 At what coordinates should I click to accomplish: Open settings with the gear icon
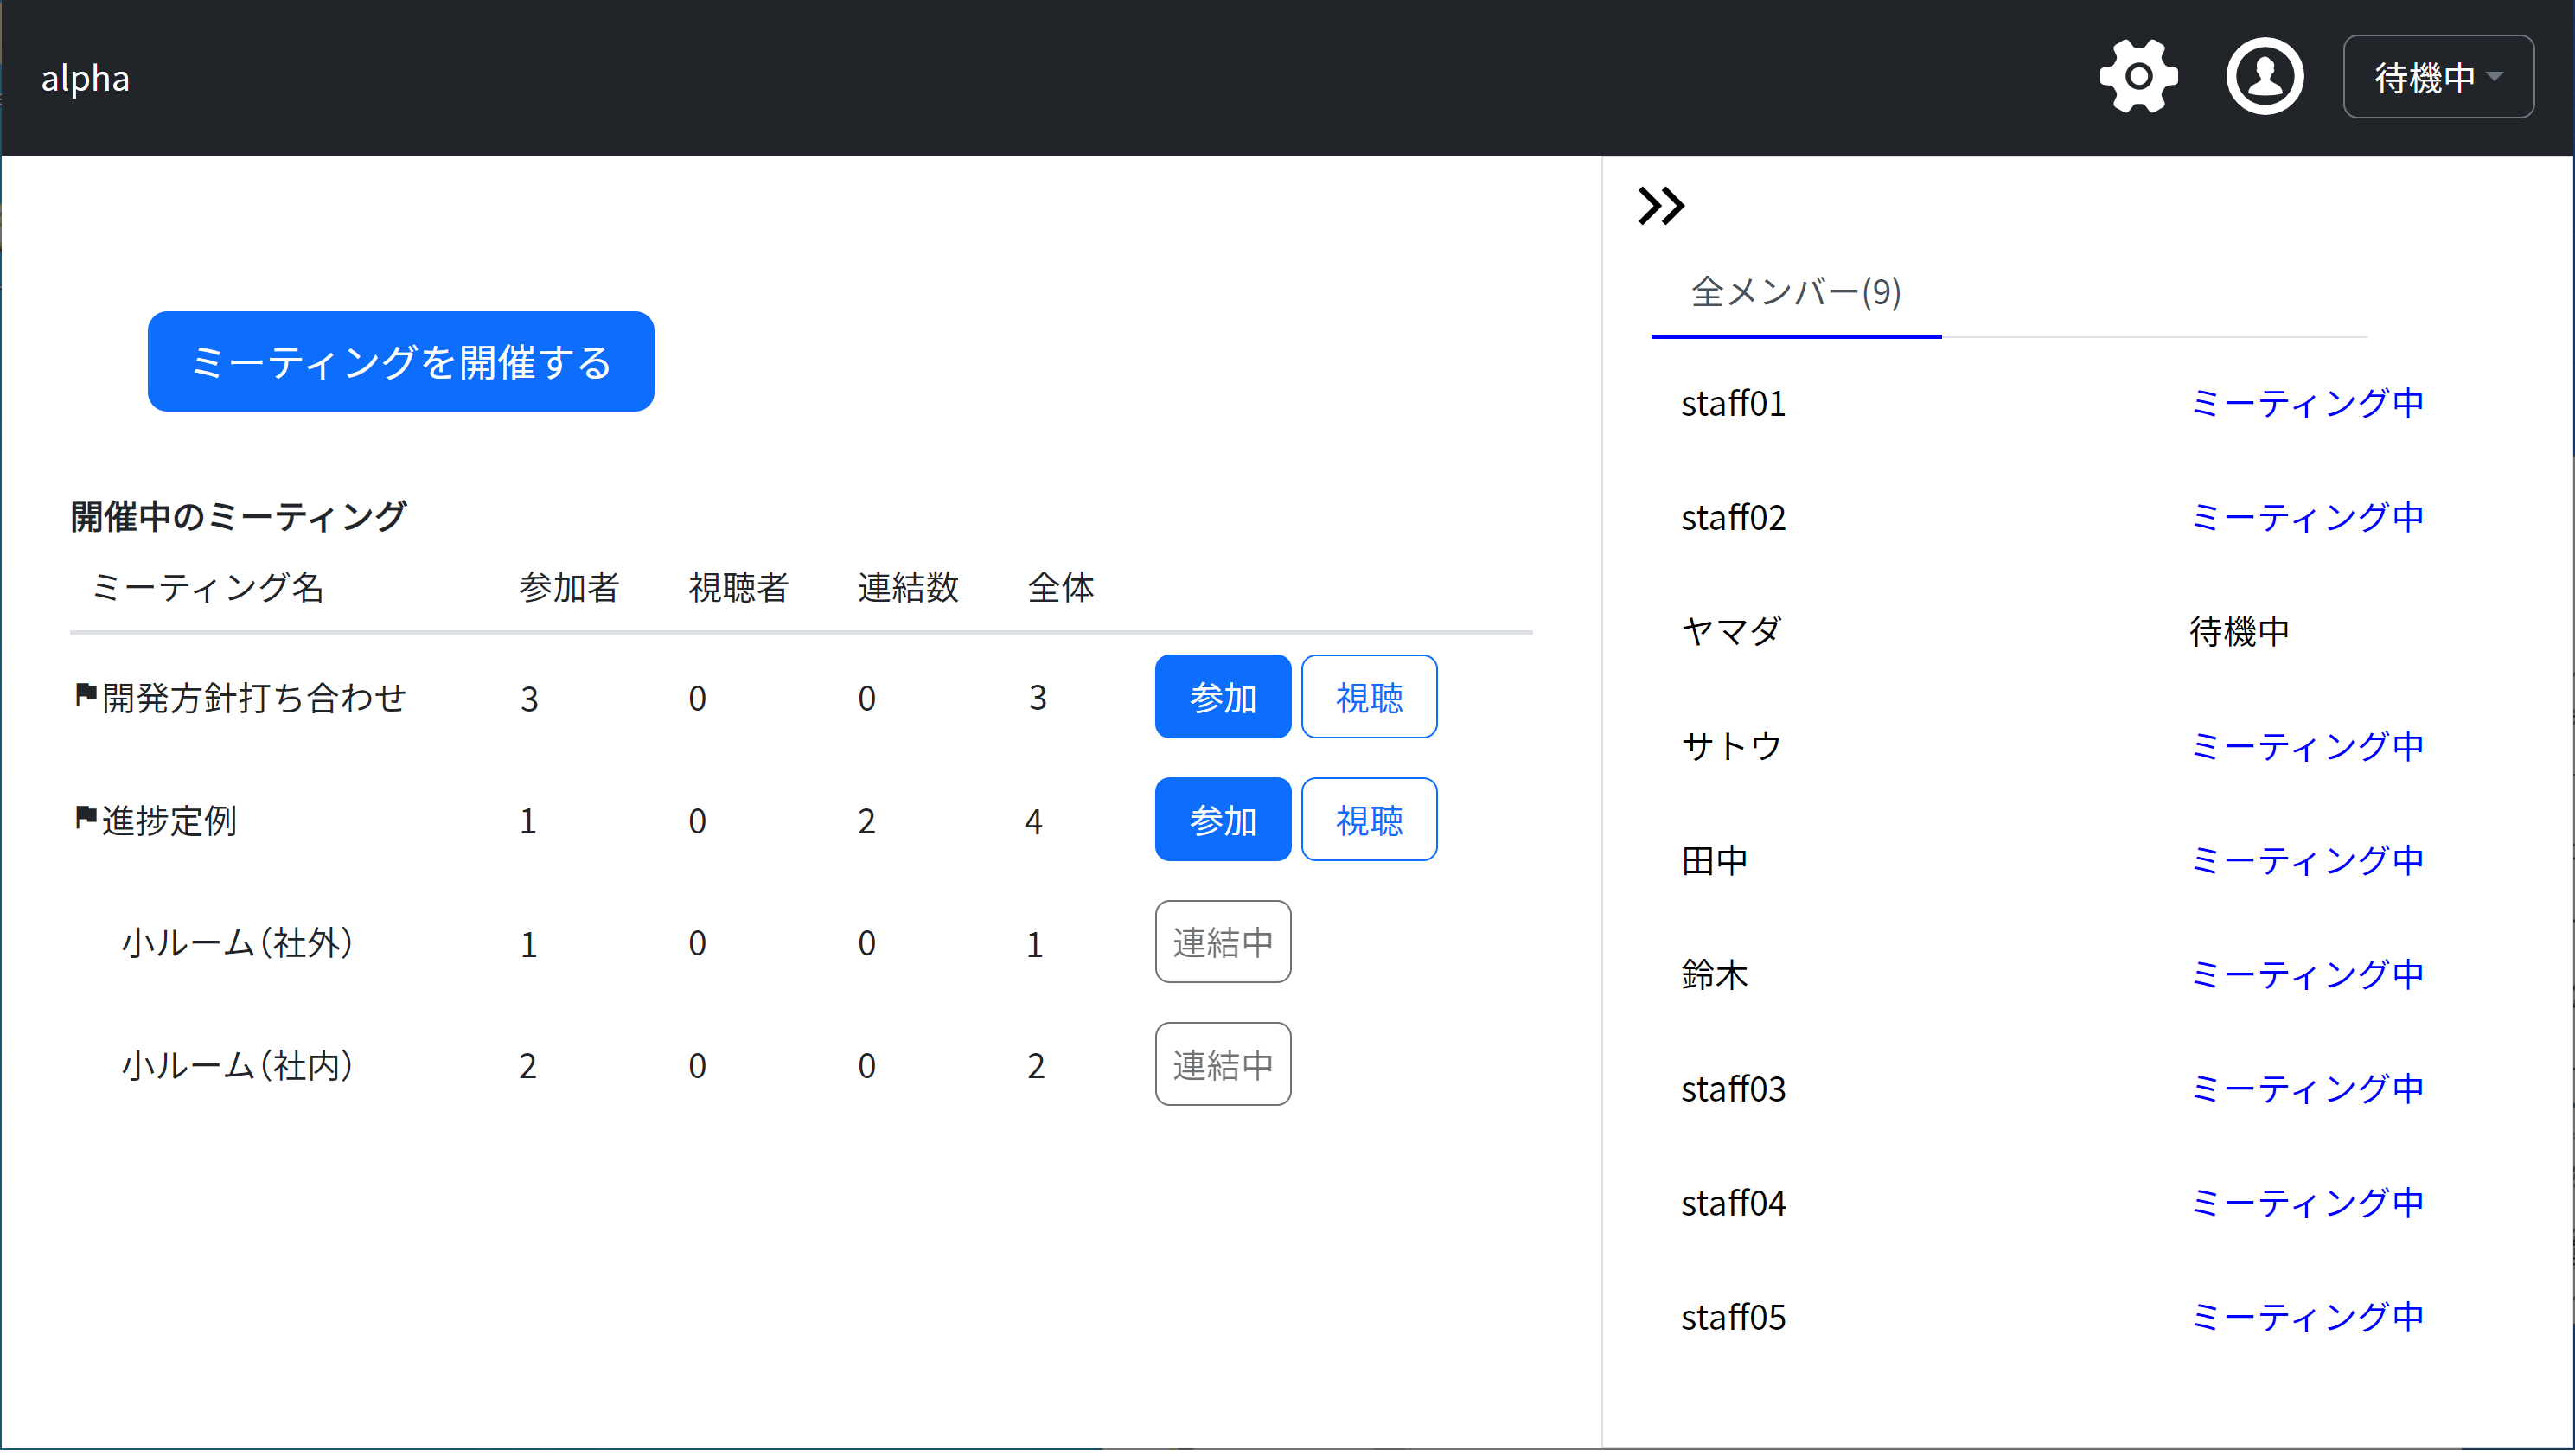(x=2138, y=77)
